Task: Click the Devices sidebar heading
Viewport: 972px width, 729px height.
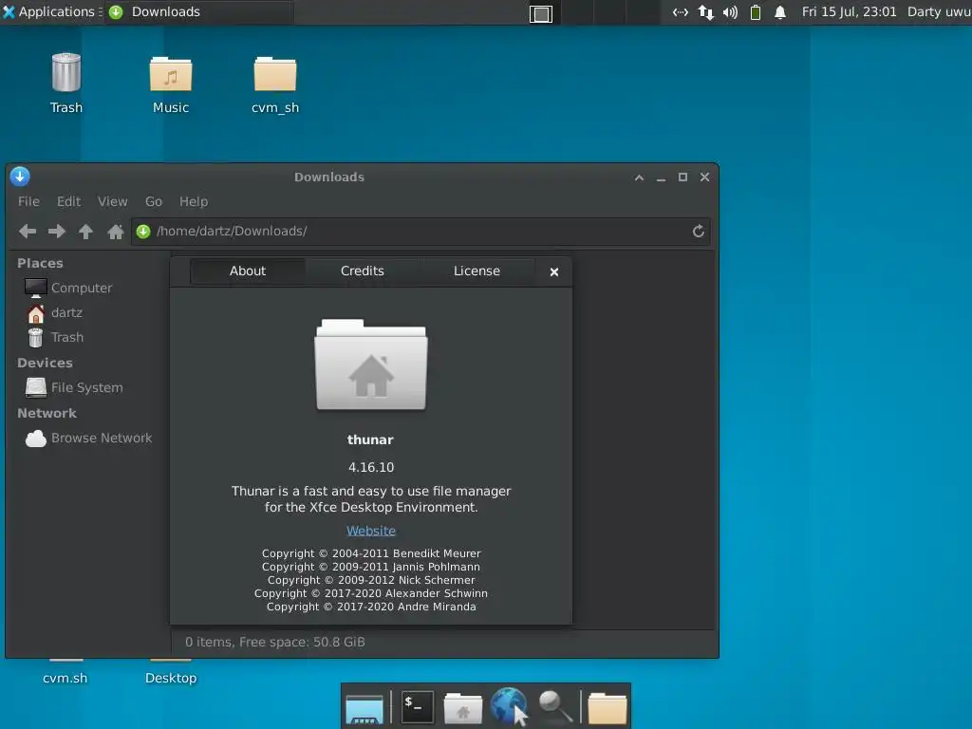Action: tap(45, 364)
